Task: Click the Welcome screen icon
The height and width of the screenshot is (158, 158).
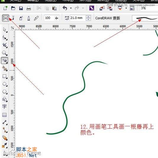Action: [132, 8]
